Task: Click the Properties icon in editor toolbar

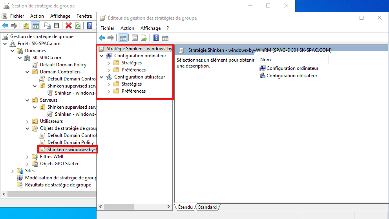Action: 135,38
